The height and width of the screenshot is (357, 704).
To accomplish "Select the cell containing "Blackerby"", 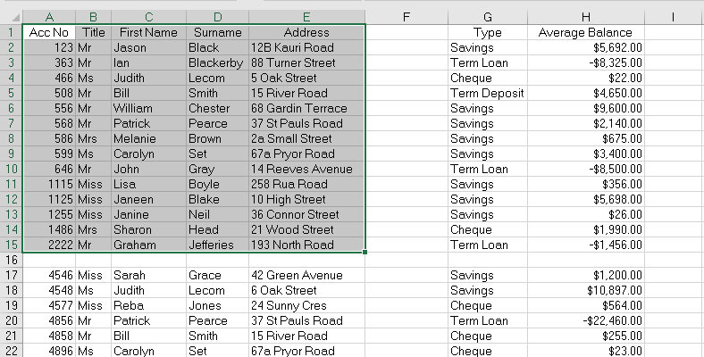I will click(216, 63).
